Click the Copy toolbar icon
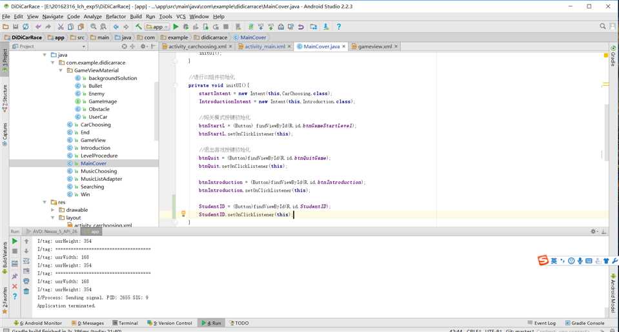619x332 pixels. point(70,27)
